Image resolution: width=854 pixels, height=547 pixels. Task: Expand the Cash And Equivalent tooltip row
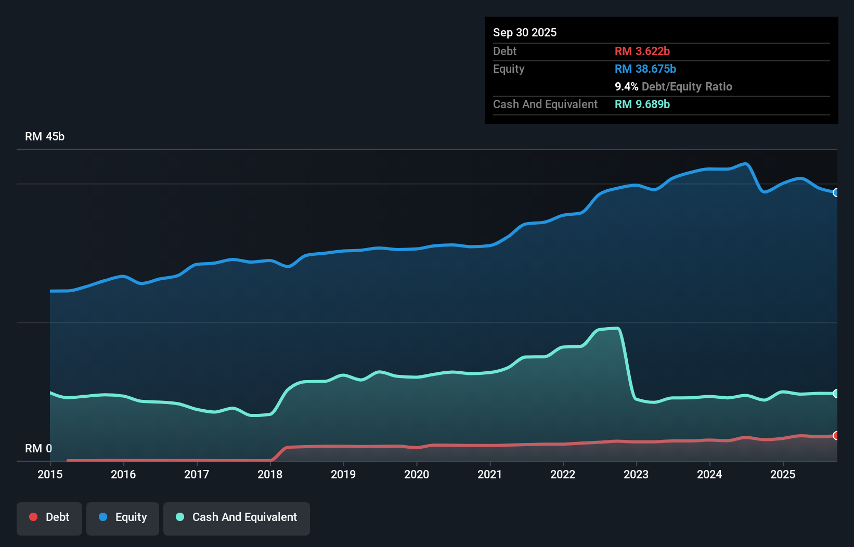545,104
